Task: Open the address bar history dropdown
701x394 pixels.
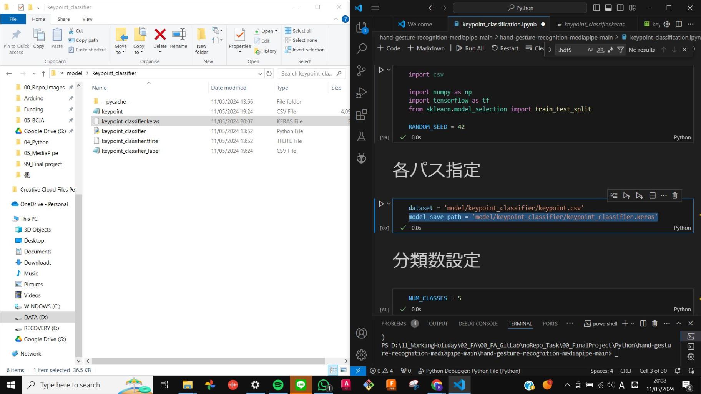Action: tap(260, 73)
